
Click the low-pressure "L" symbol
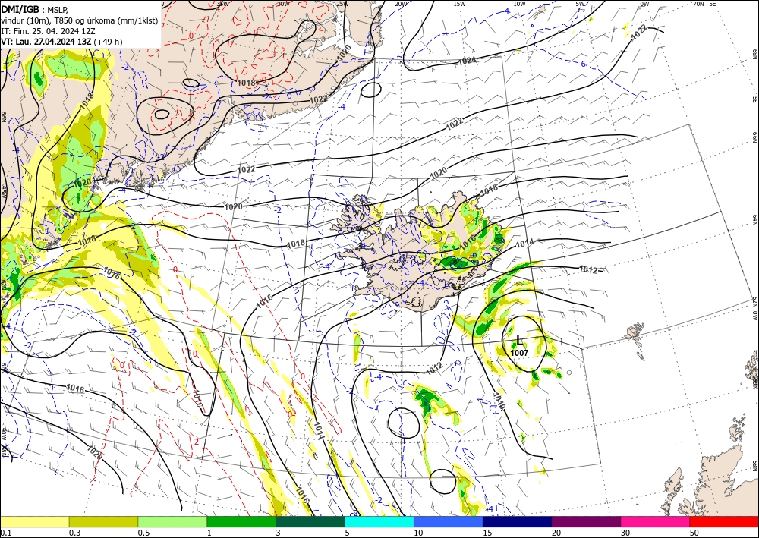520,340
